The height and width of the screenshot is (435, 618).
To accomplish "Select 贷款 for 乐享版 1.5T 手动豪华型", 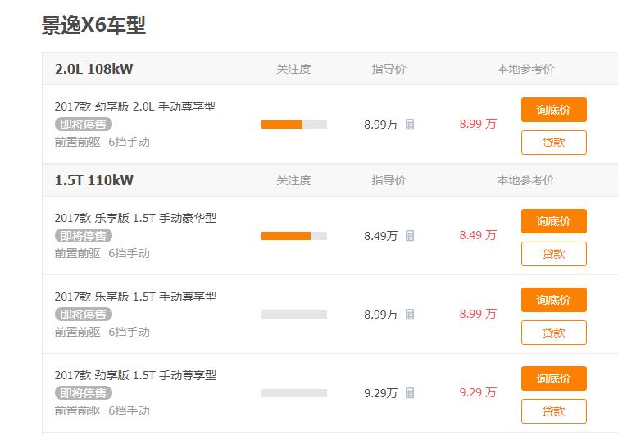I will point(554,254).
